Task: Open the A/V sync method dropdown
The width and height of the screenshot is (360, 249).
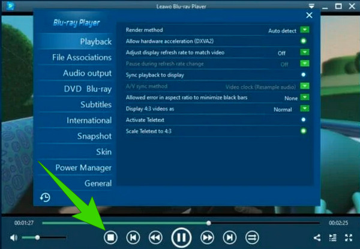Action: tap(305, 86)
